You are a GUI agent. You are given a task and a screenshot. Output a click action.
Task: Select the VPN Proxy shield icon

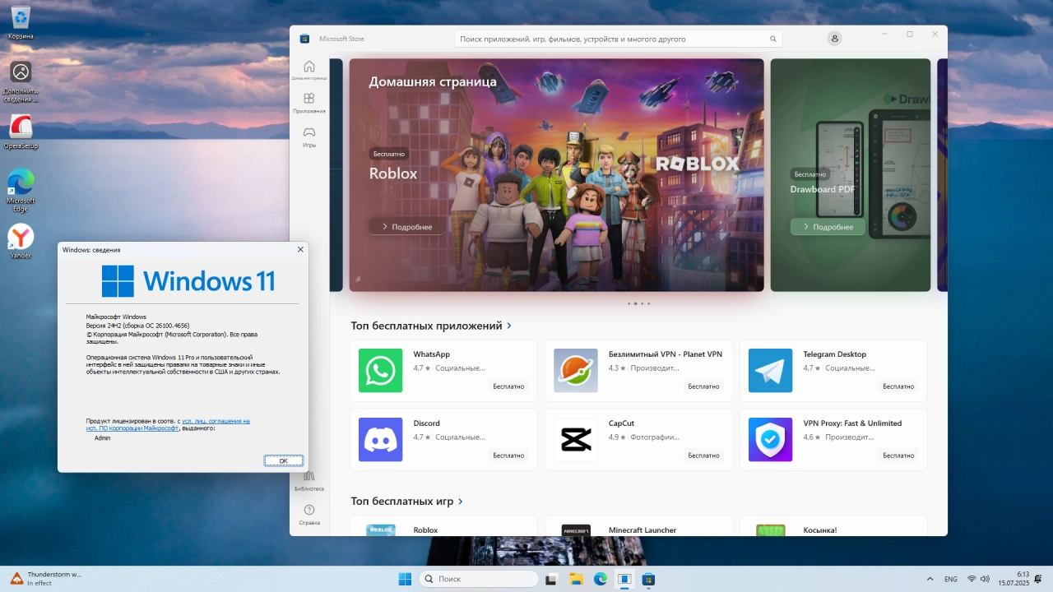pos(770,439)
